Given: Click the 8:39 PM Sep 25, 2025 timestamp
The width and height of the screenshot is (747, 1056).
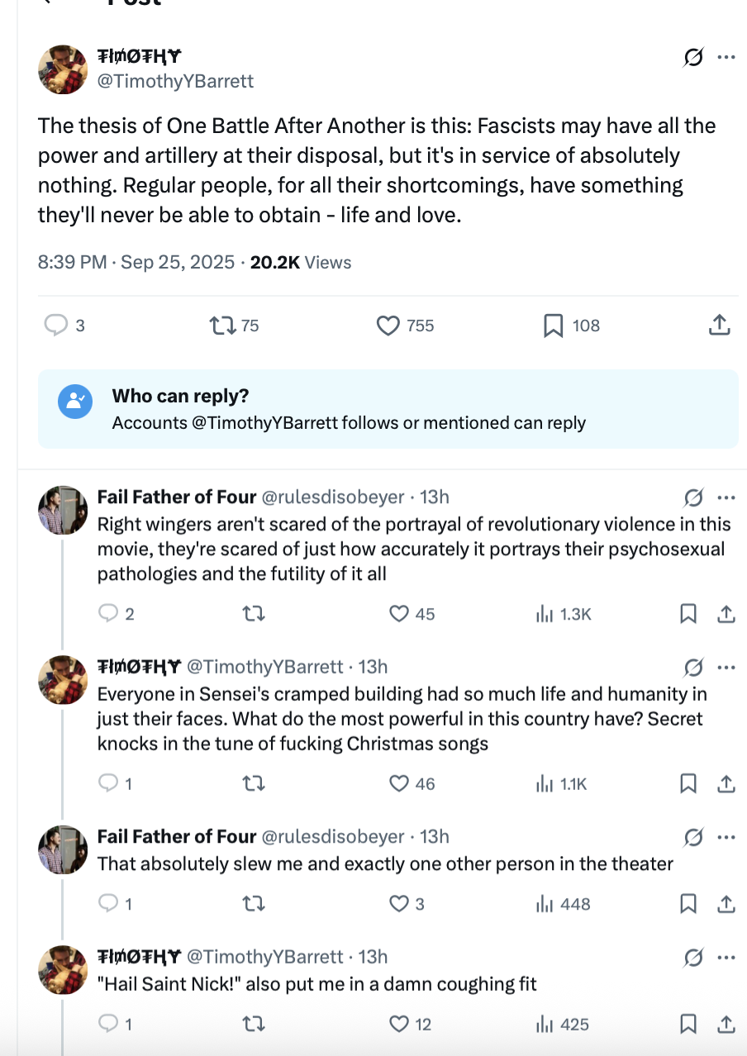Looking at the screenshot, I should (136, 263).
